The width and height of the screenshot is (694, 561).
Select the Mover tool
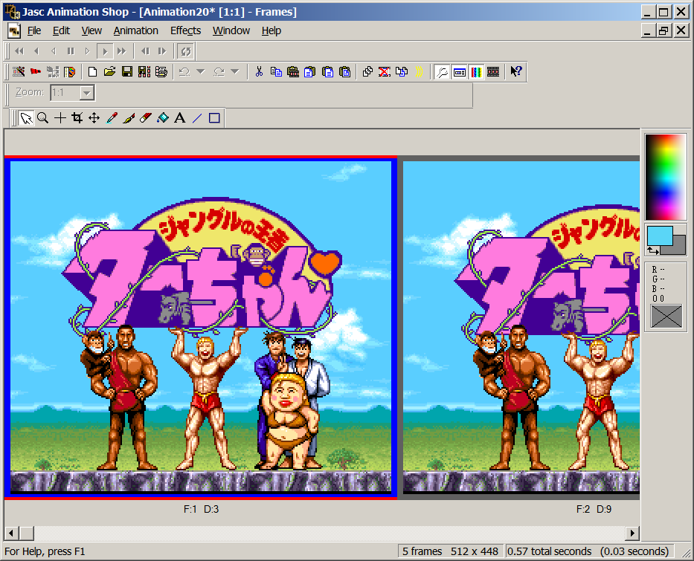tap(94, 118)
